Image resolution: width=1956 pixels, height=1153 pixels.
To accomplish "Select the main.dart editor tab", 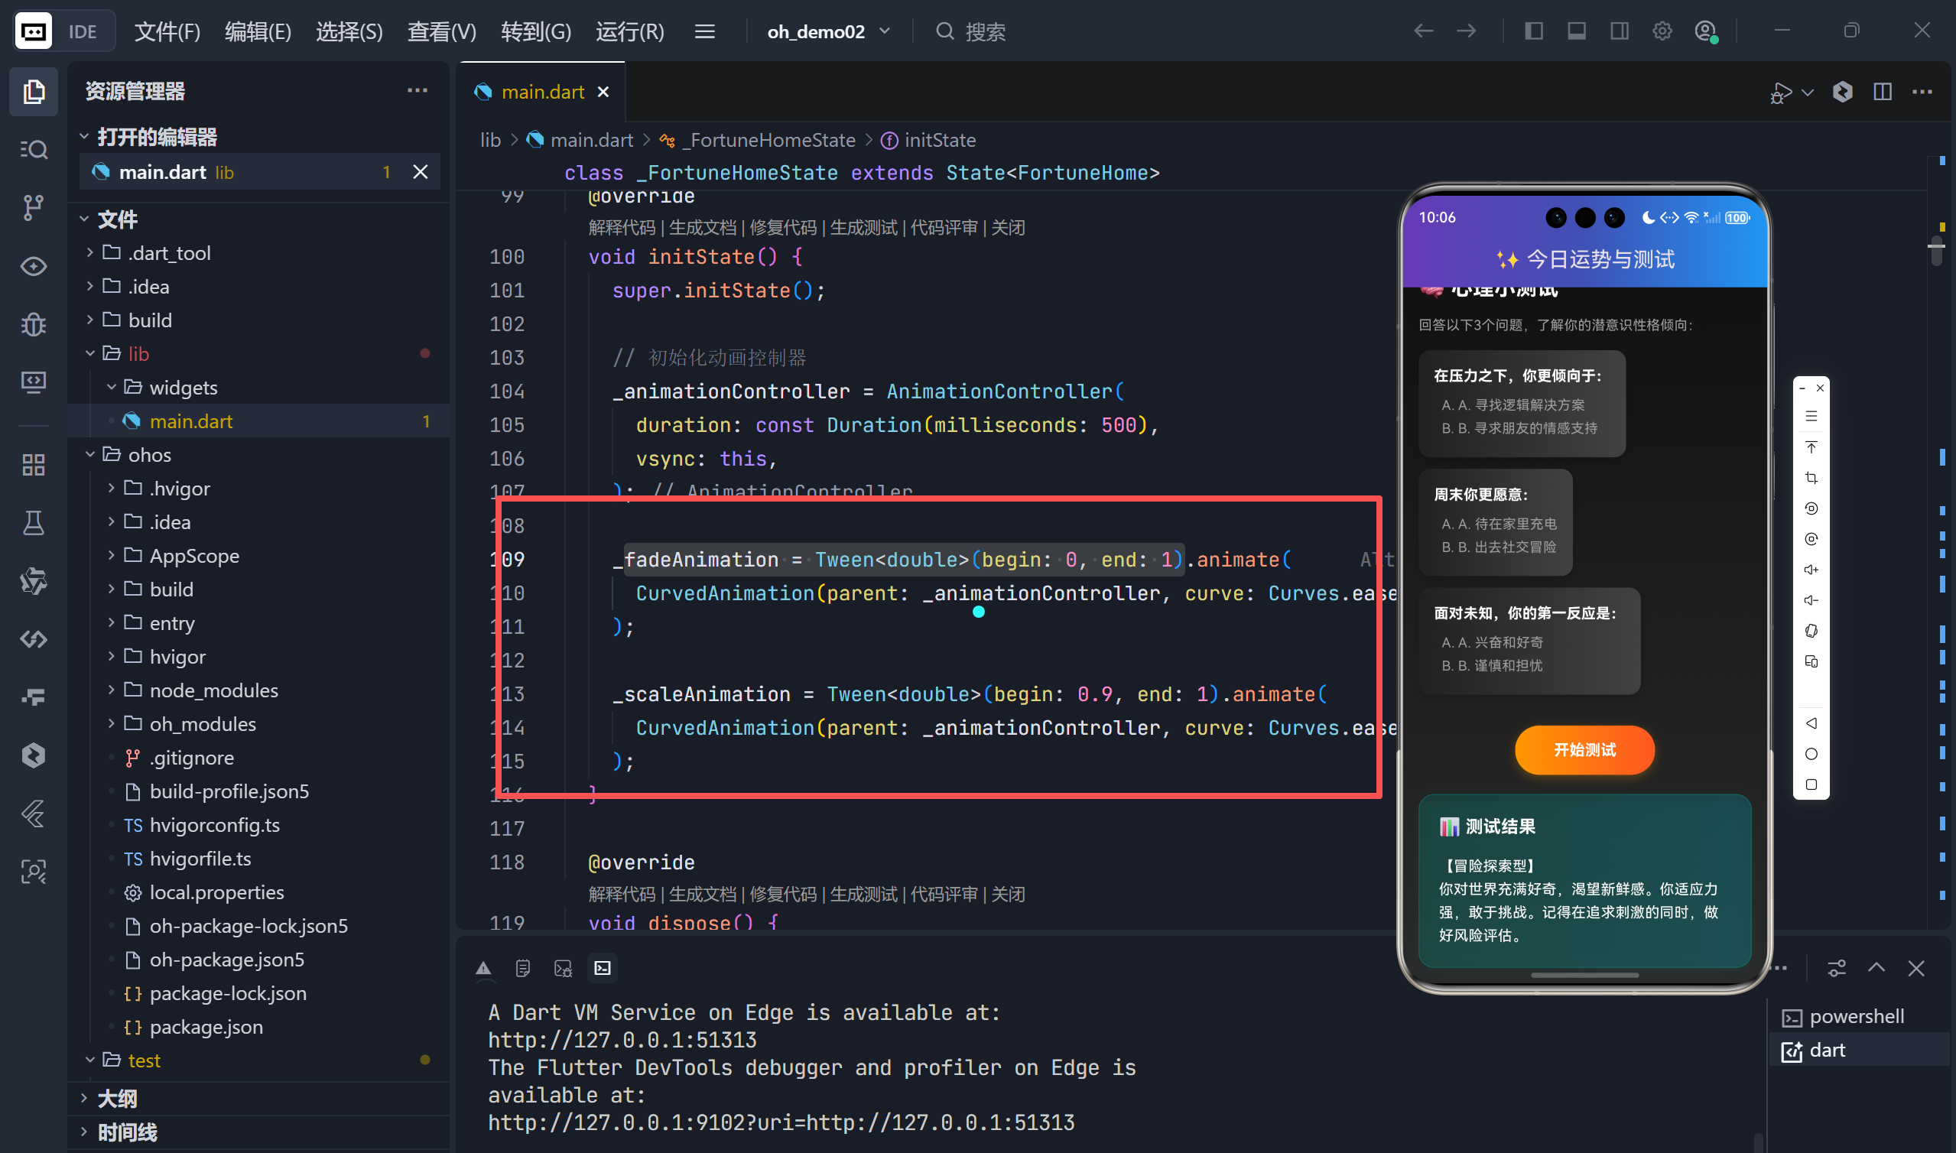I will [x=541, y=92].
